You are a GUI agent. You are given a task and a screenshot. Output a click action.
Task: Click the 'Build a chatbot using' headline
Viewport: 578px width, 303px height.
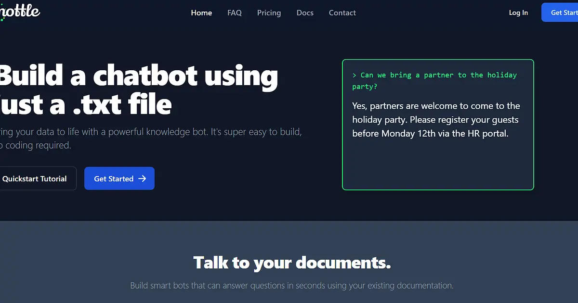point(139,76)
